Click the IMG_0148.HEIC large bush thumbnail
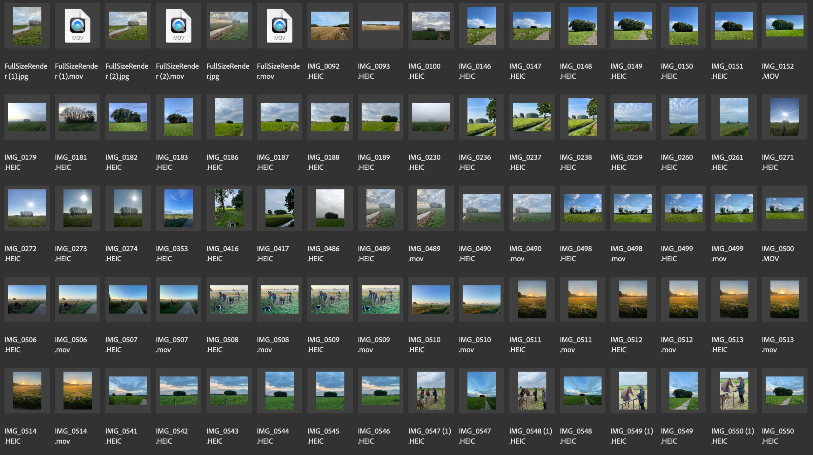 (582, 26)
